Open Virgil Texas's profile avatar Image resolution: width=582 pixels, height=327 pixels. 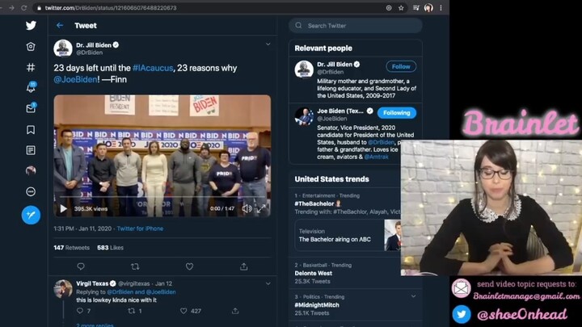63,289
